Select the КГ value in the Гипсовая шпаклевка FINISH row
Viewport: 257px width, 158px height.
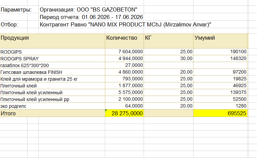(x=168, y=72)
